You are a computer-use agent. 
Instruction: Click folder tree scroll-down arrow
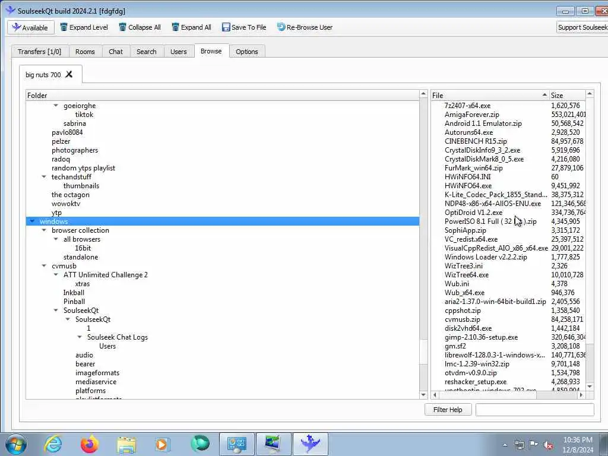tap(423, 395)
